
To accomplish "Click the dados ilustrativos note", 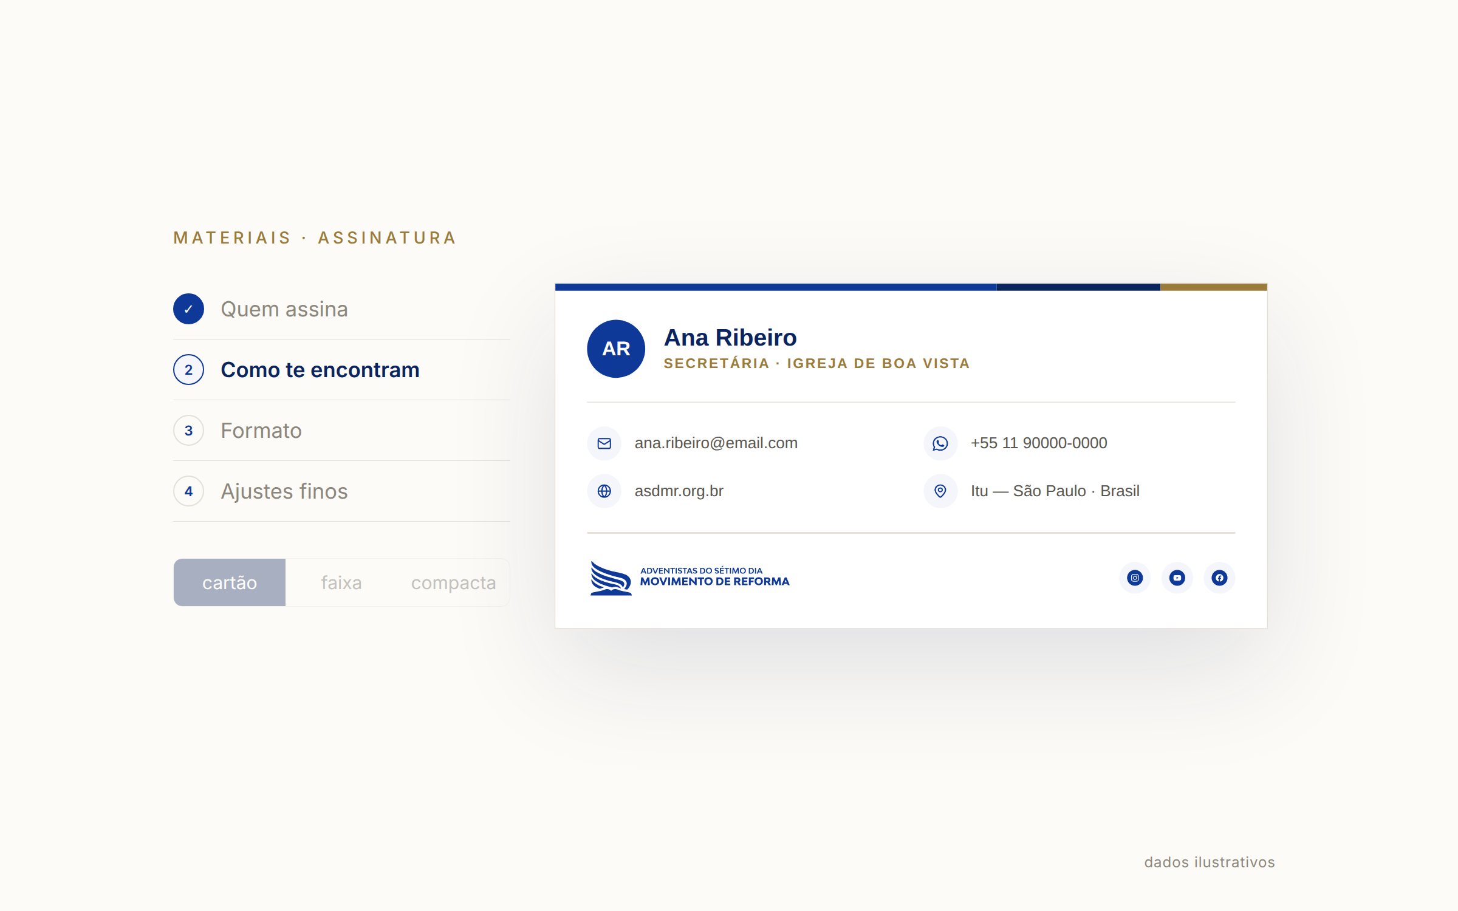I will tap(1210, 862).
